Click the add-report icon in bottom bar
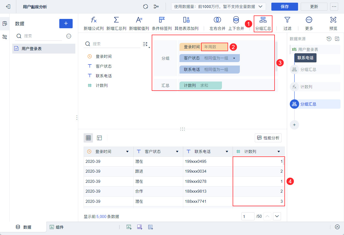 151,227
